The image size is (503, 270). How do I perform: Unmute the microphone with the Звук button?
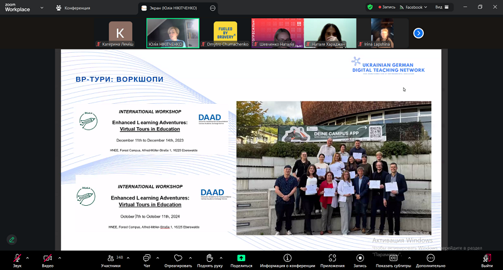pyautogui.click(x=17, y=259)
